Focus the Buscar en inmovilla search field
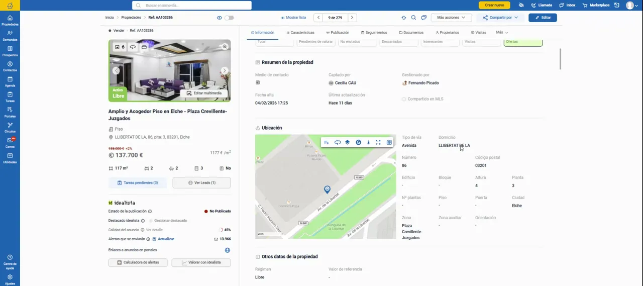The height and width of the screenshot is (286, 643). pos(191,5)
